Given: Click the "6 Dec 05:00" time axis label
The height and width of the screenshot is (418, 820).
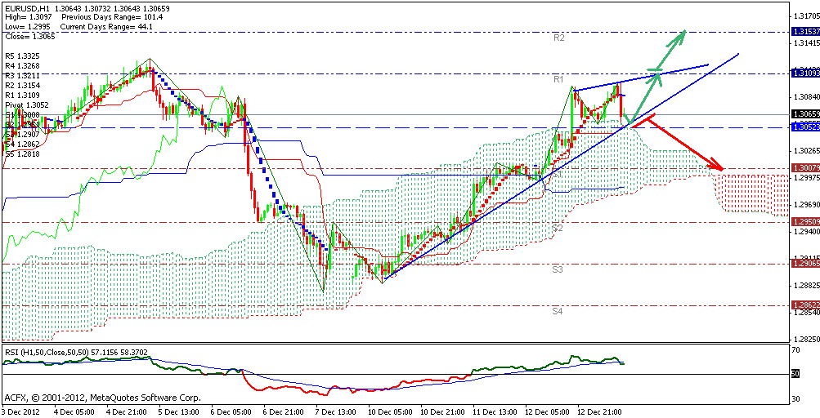Looking at the screenshot, I should click(231, 411).
